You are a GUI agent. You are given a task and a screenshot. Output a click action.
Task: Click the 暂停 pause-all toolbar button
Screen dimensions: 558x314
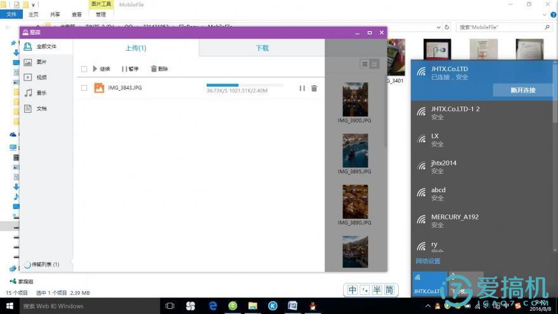130,69
